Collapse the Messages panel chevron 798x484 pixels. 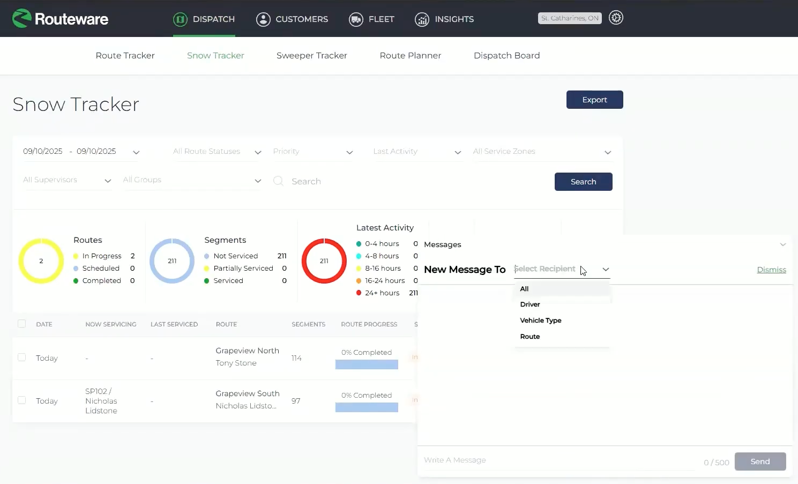click(x=783, y=244)
